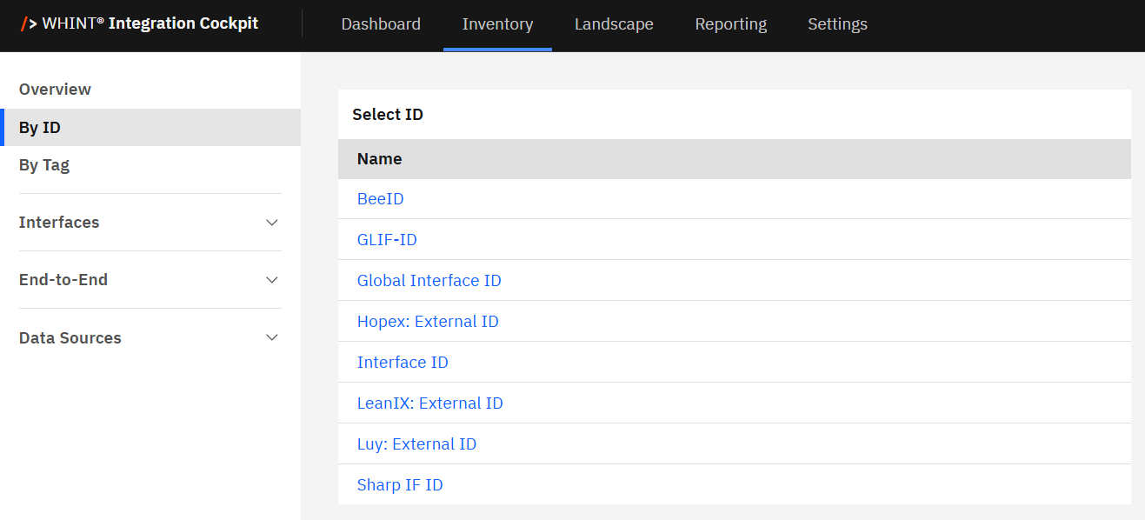Open the Reporting tab

coord(730,24)
